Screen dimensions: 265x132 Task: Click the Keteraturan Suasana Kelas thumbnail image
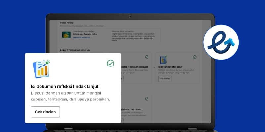point(66,35)
